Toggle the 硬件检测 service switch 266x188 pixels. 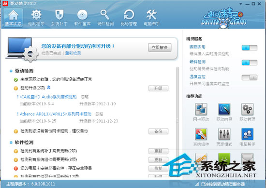pos(249,63)
